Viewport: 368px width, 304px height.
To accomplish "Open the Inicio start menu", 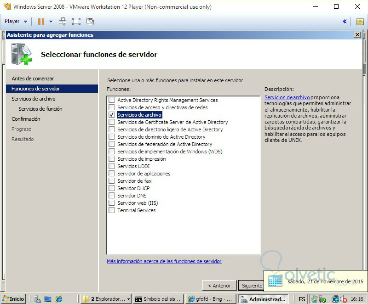I will [x=13, y=299].
